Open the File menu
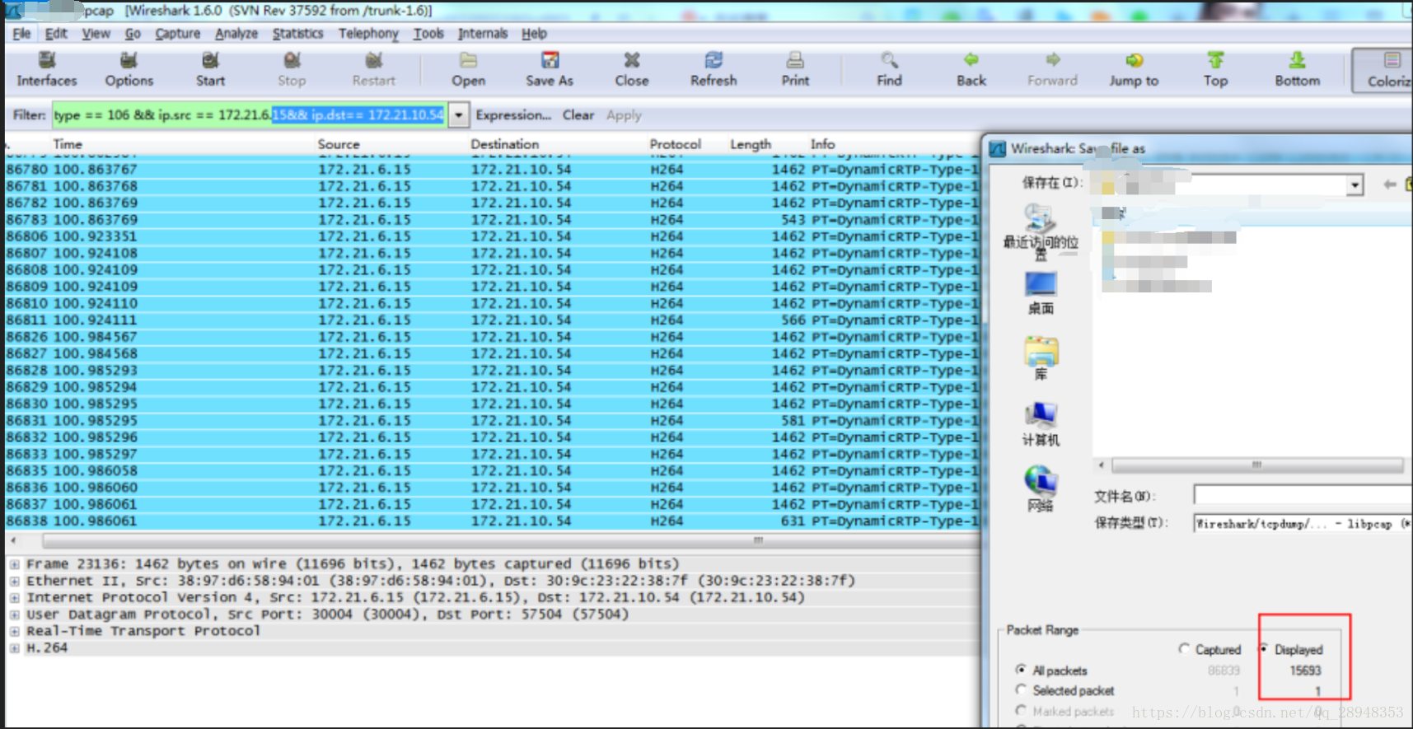1413x729 pixels. pyautogui.click(x=21, y=33)
